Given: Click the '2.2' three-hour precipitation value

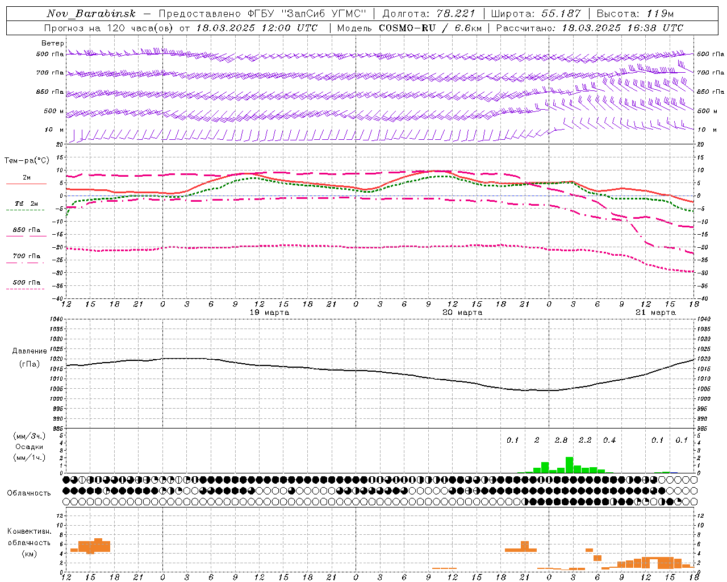Looking at the screenshot, I should pyautogui.click(x=585, y=440).
